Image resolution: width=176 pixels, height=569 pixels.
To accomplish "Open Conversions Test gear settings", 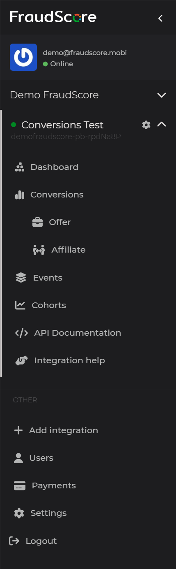I will pyautogui.click(x=146, y=125).
